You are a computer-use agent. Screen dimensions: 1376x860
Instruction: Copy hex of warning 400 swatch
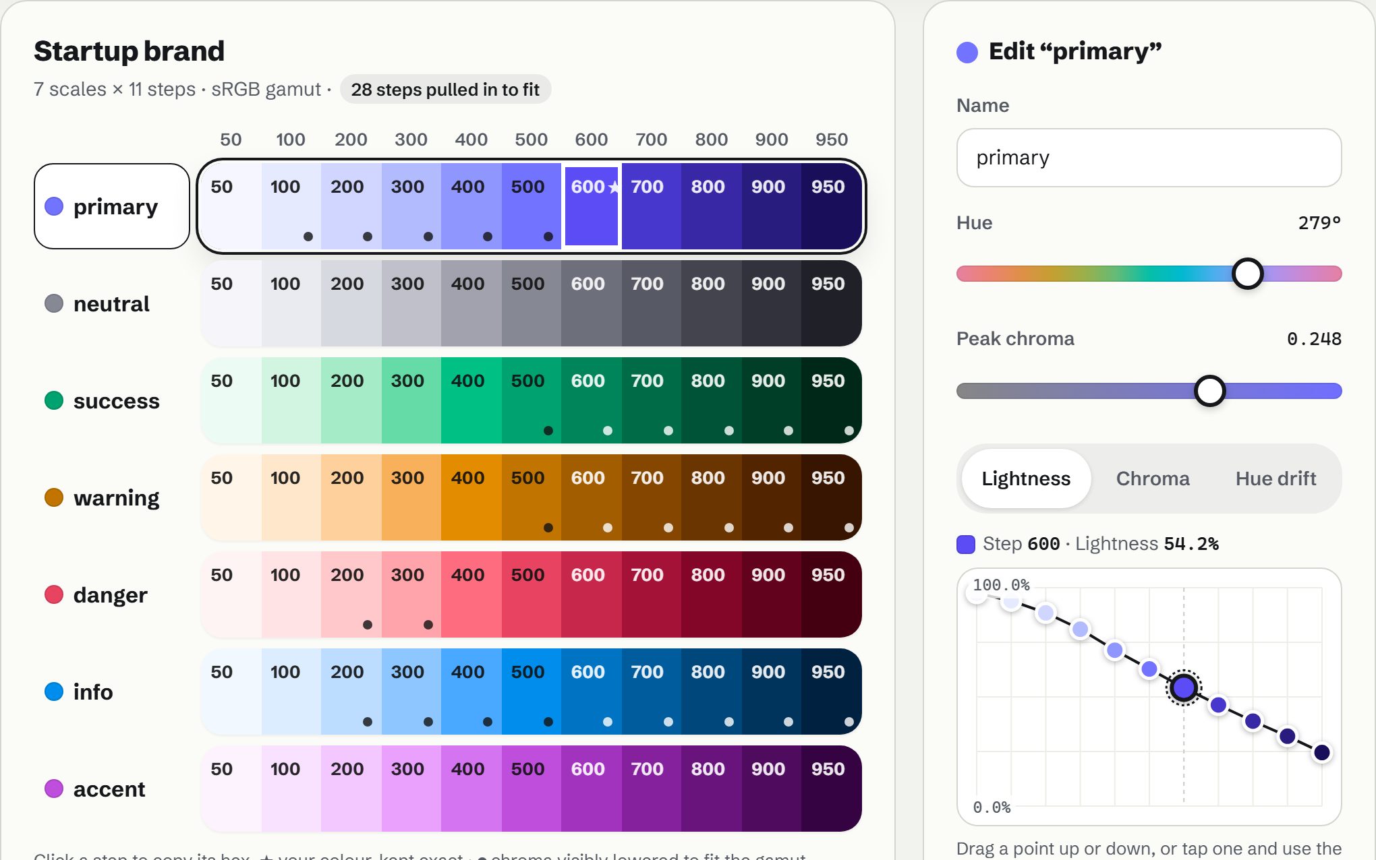[x=471, y=497]
